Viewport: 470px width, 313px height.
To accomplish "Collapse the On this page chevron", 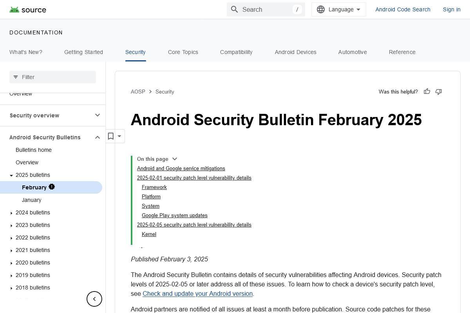I will (x=175, y=159).
